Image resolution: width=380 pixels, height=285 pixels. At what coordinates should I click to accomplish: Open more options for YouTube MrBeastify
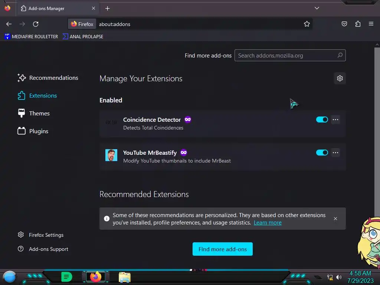335,153
